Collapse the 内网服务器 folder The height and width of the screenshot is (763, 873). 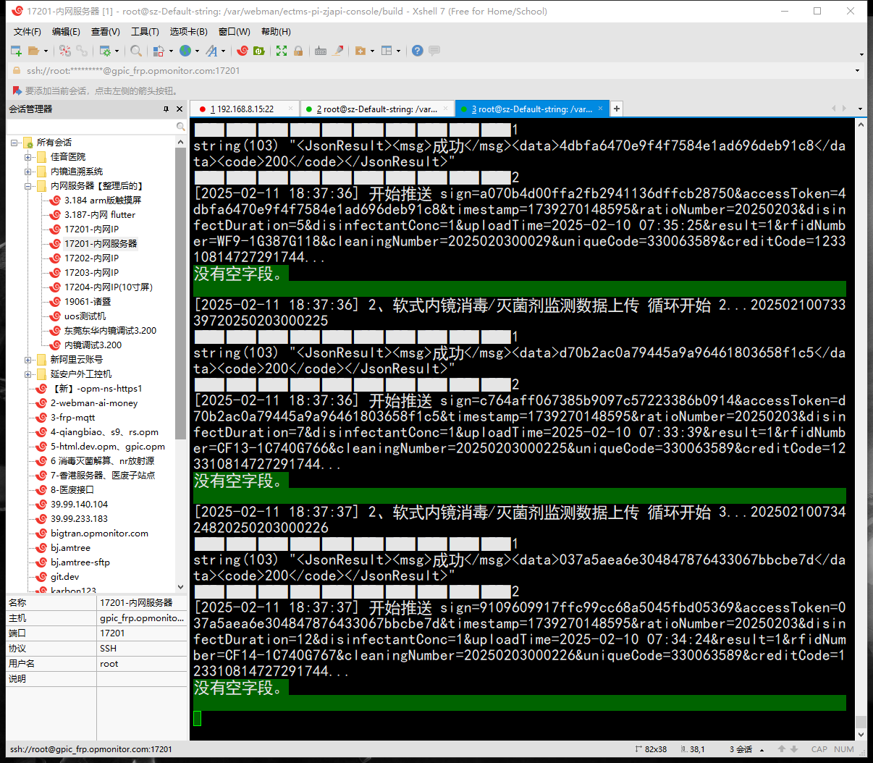click(28, 186)
